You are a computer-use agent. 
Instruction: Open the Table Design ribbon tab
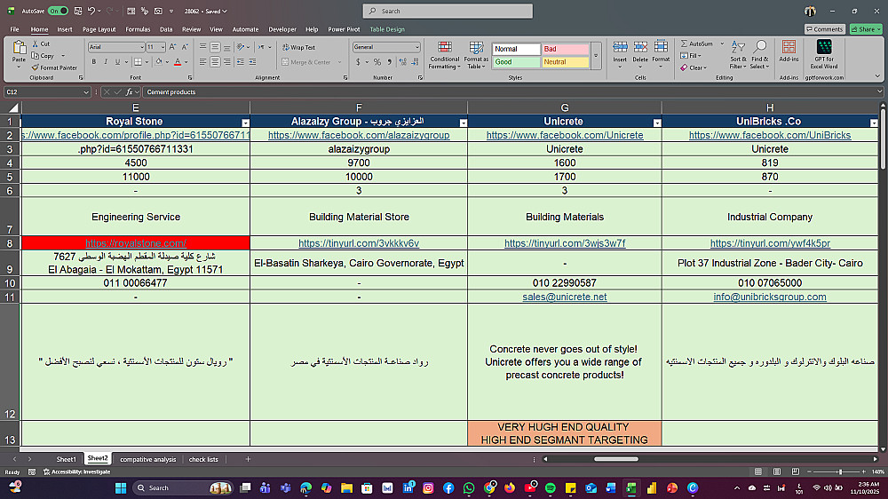[x=387, y=29]
